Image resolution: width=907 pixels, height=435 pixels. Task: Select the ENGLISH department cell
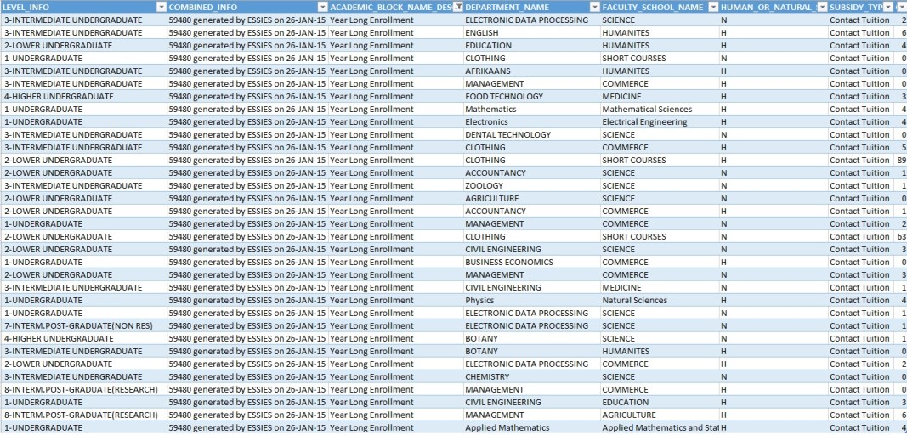pyautogui.click(x=531, y=33)
